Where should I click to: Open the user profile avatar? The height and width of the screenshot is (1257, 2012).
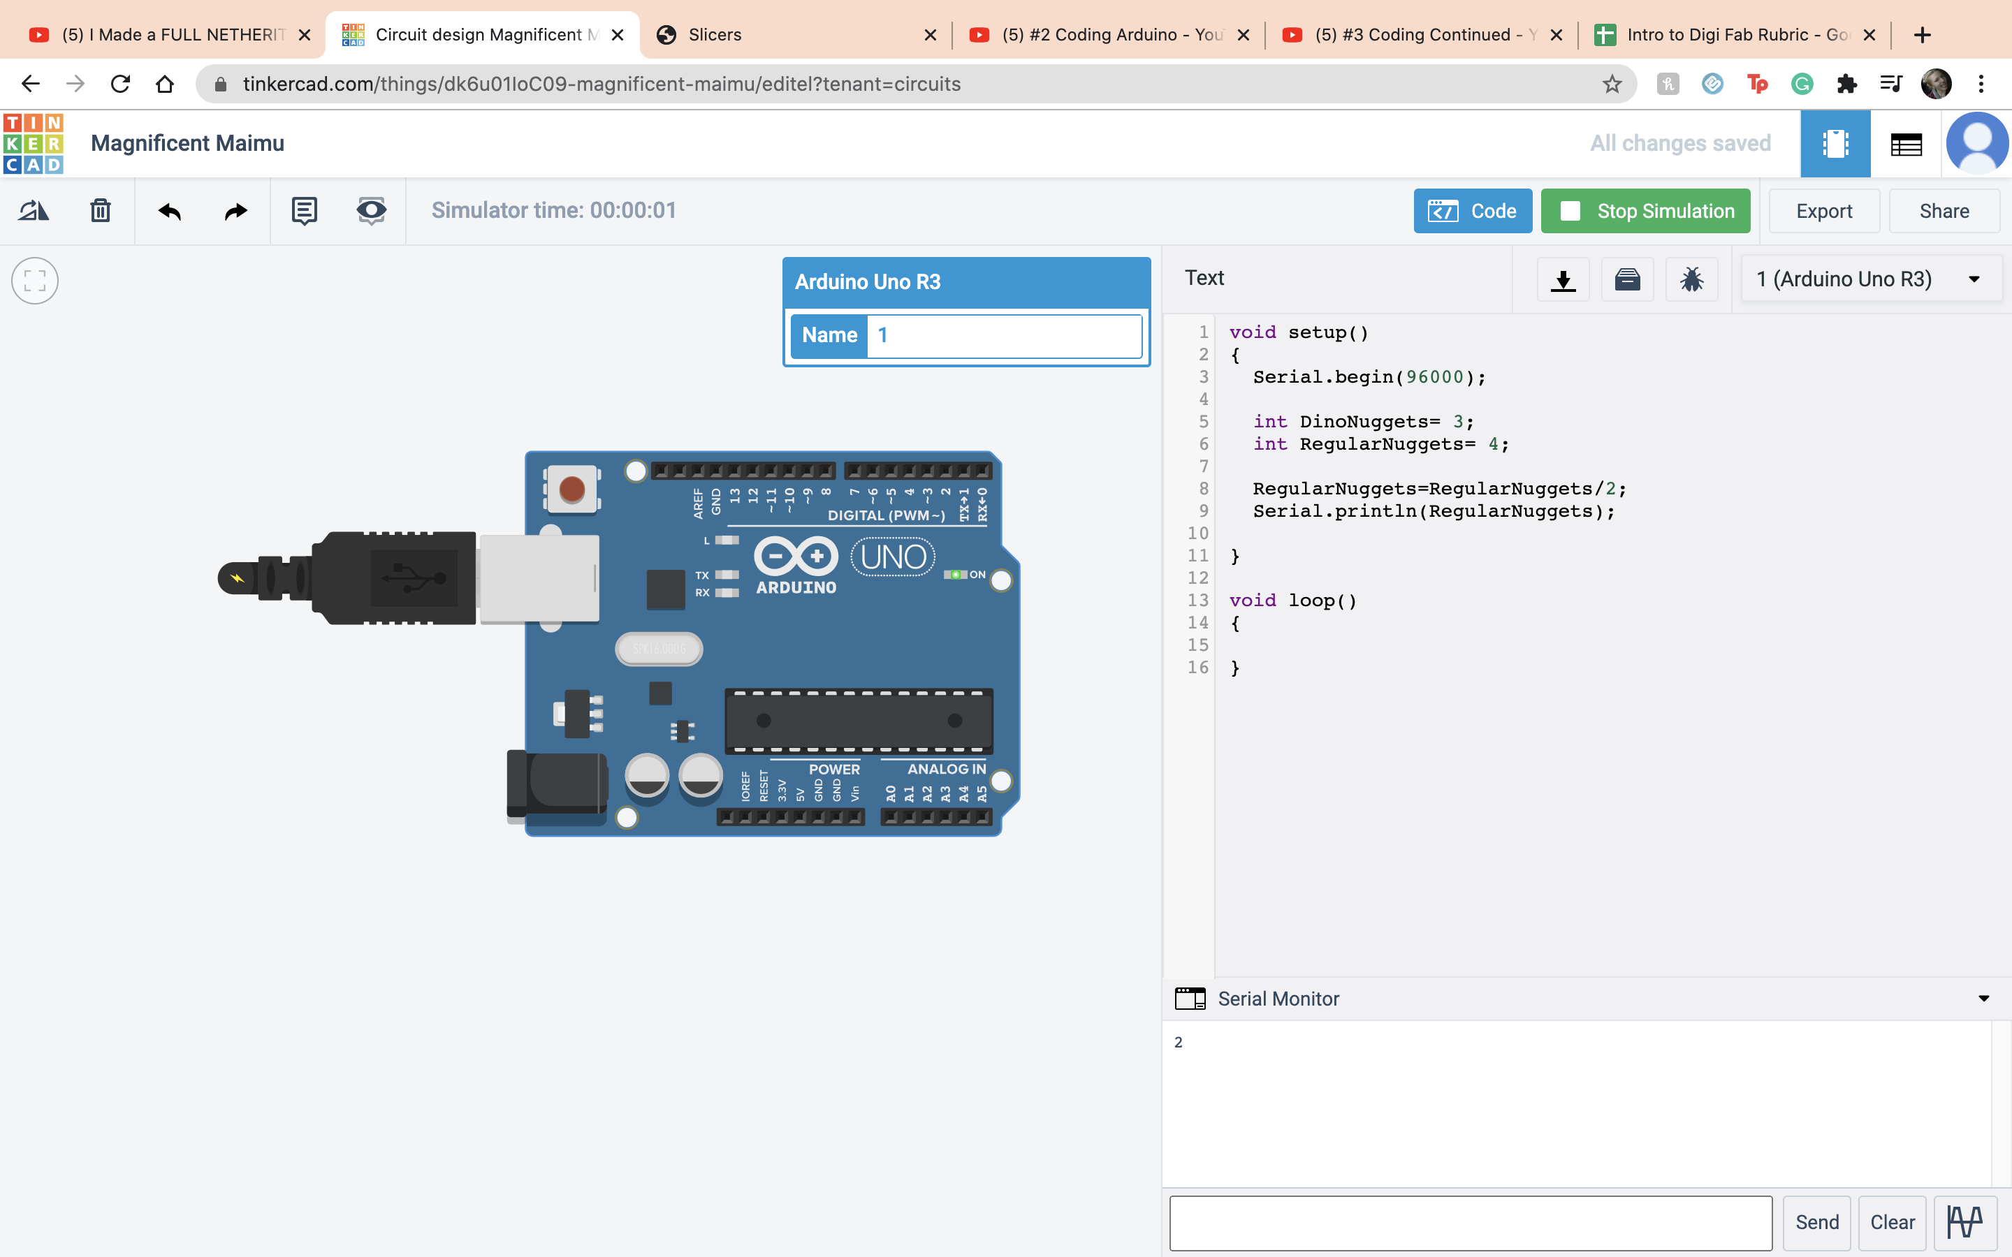point(1977,143)
